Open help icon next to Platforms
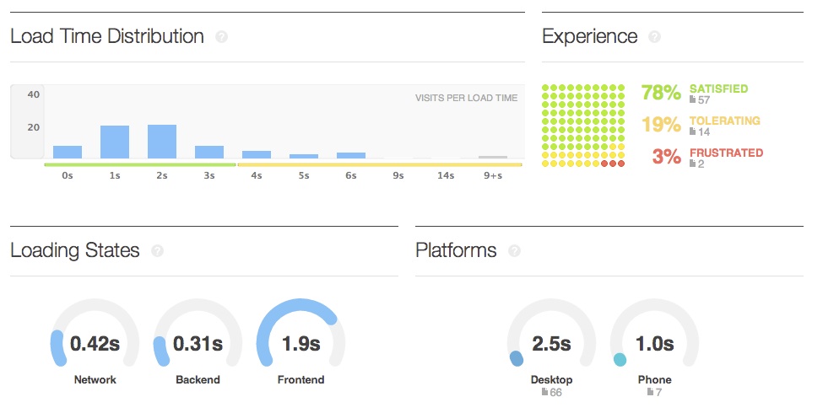The image size is (823, 413). point(514,250)
